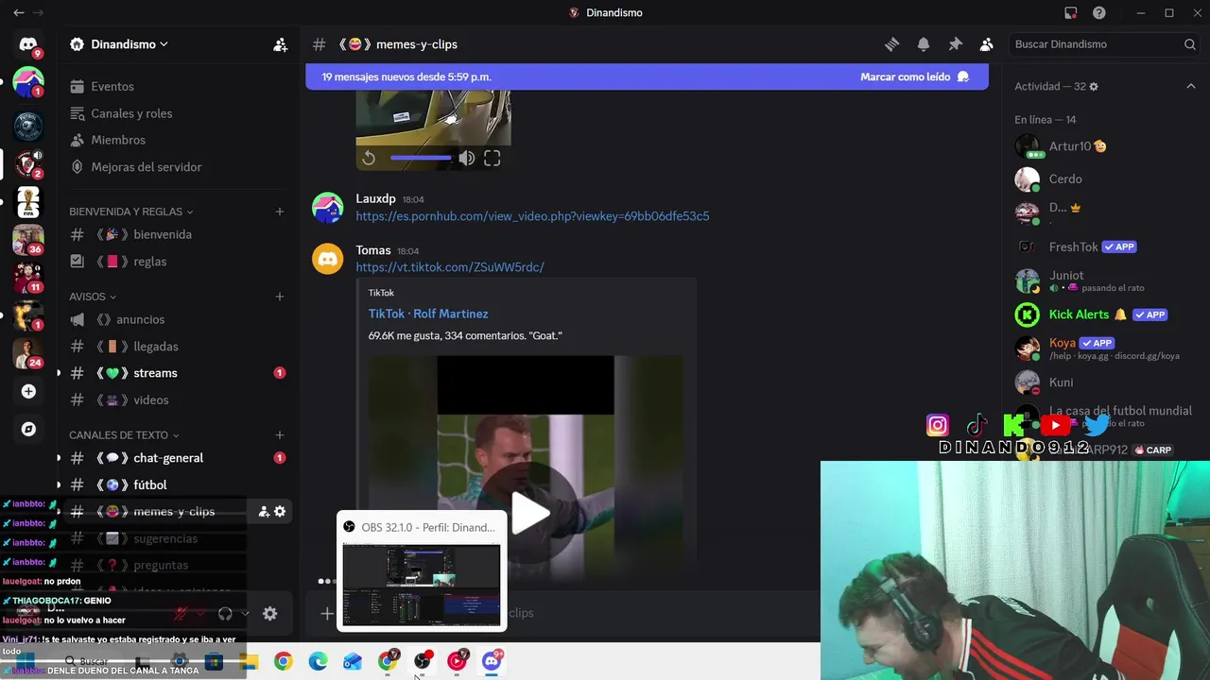
Task: Open FreshTok app member entry
Action: coord(1104,246)
